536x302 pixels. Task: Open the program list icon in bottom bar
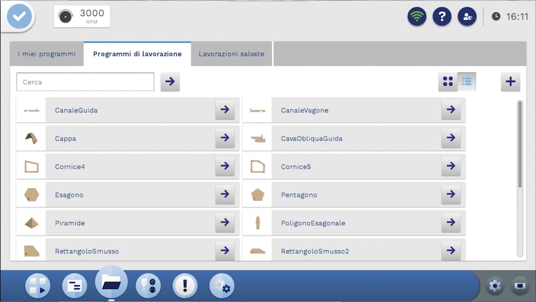coord(75,286)
